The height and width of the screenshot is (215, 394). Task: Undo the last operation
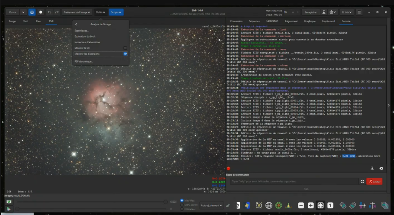49,12
